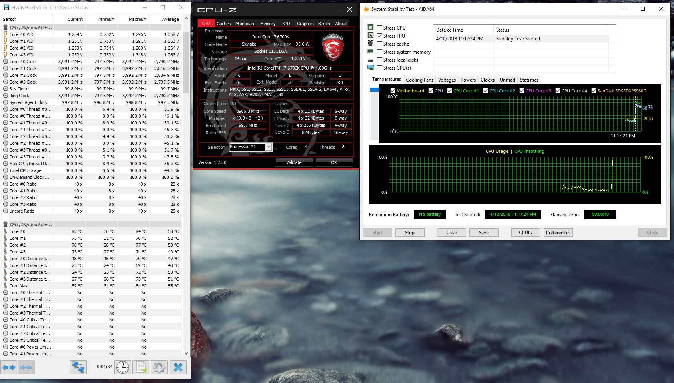The image size is (674, 383).
Task: Click Maximum column header in HWiNFO
Action: 133,19
